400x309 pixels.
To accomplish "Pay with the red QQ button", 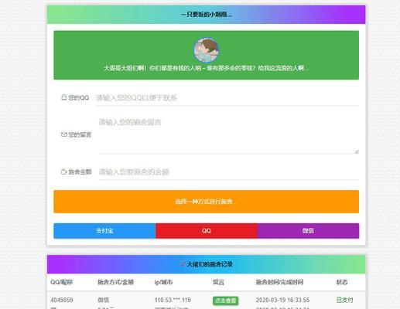I will [x=207, y=231].
